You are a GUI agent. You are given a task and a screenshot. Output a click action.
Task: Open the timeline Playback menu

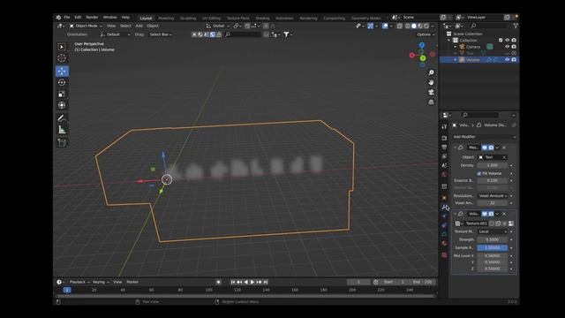[x=79, y=282]
